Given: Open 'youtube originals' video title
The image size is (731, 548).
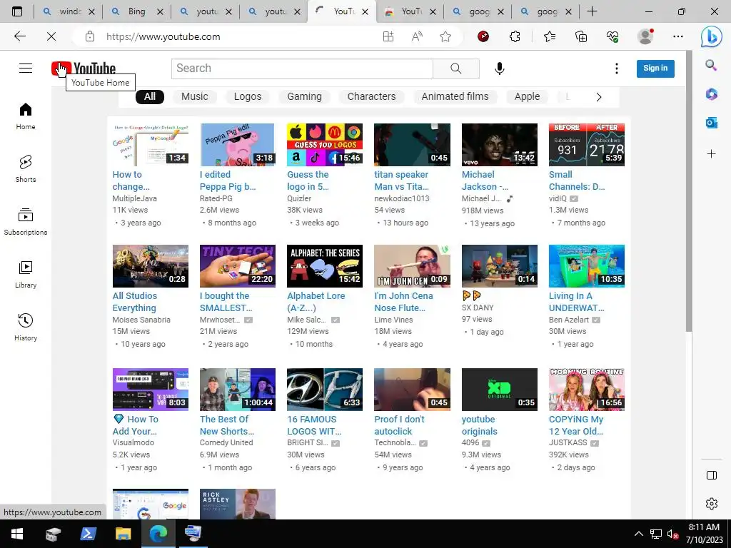Looking at the screenshot, I should tap(479, 425).
